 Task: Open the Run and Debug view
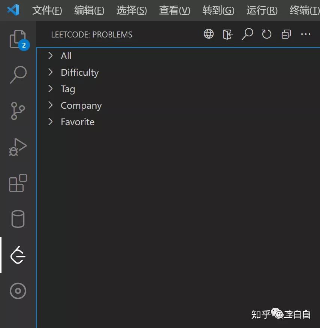pyautogui.click(x=18, y=147)
